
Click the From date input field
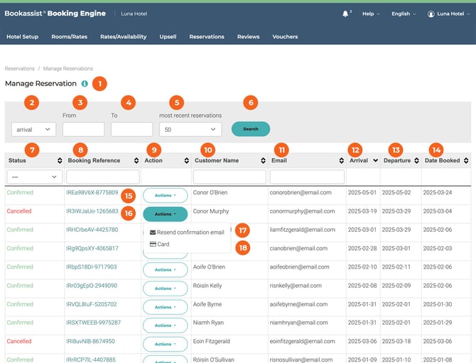[x=83, y=130]
